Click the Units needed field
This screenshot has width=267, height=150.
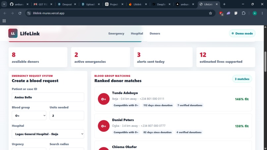click(67, 116)
